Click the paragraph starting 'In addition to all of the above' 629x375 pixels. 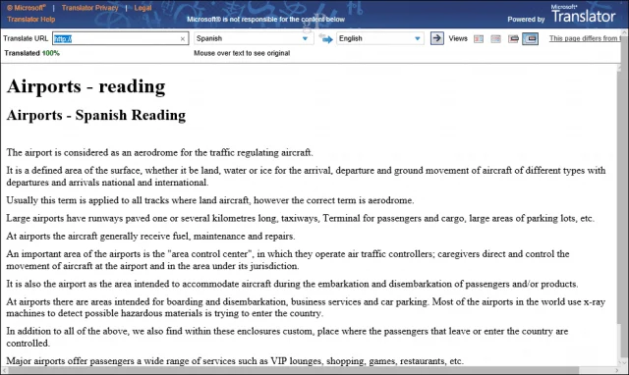coord(287,337)
